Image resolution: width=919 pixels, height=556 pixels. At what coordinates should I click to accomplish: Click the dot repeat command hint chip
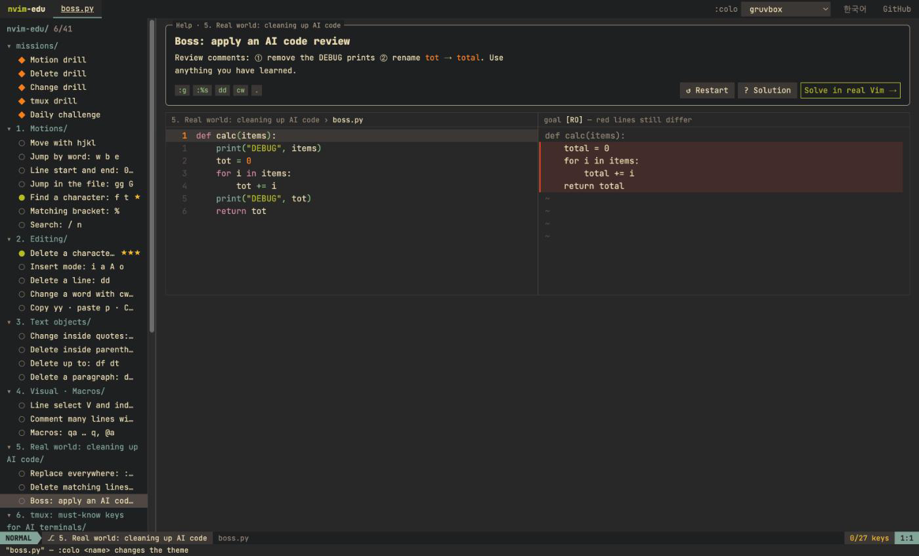(257, 91)
